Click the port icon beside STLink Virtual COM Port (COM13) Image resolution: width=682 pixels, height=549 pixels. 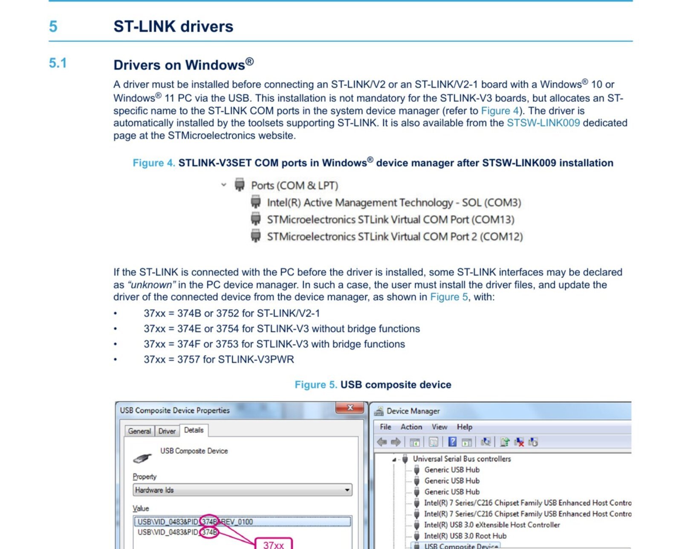pos(256,219)
